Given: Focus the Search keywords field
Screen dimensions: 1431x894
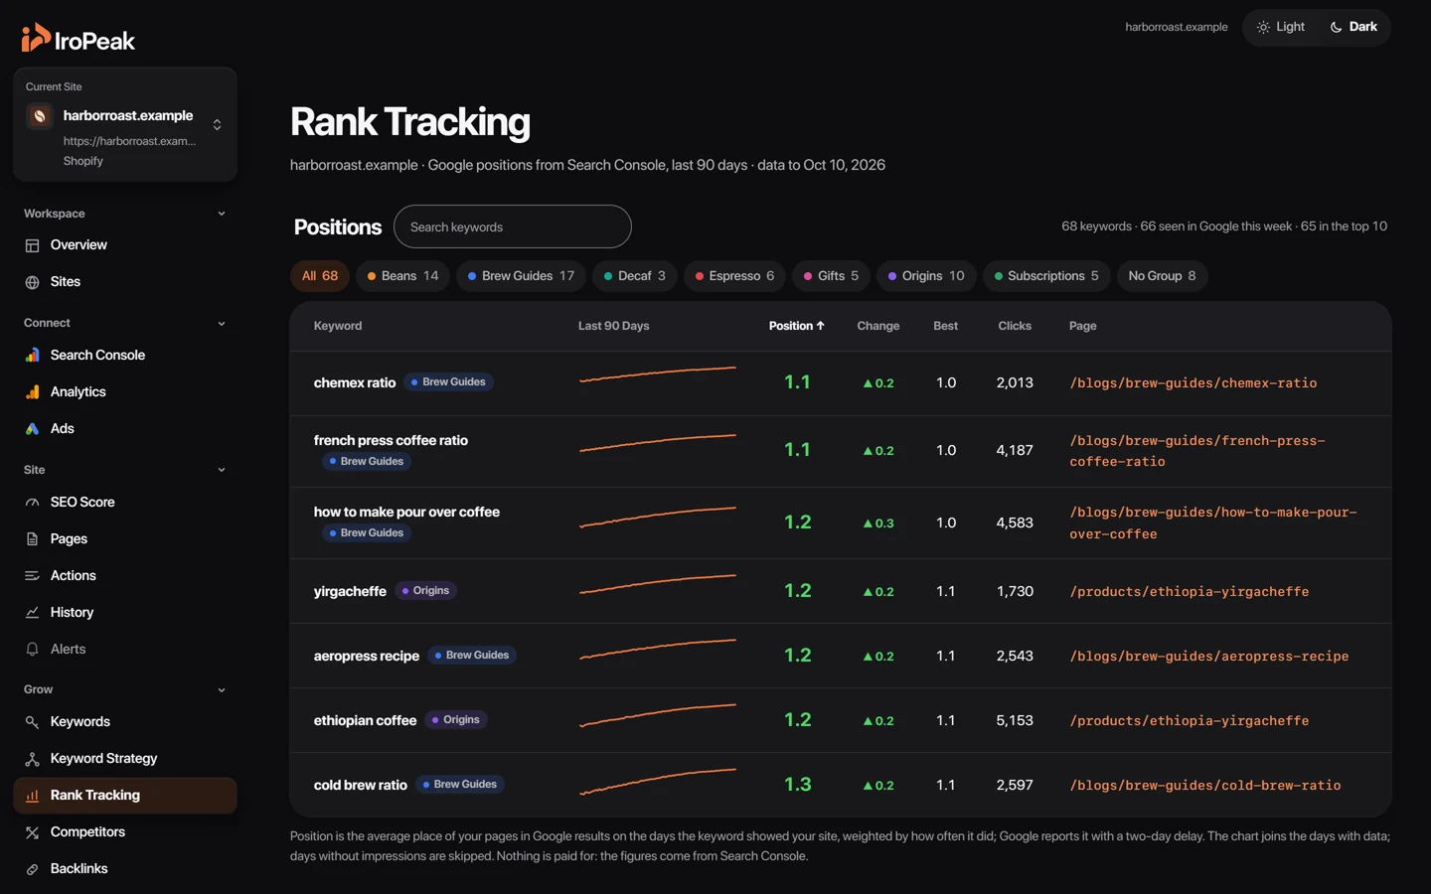Looking at the screenshot, I should tap(513, 226).
